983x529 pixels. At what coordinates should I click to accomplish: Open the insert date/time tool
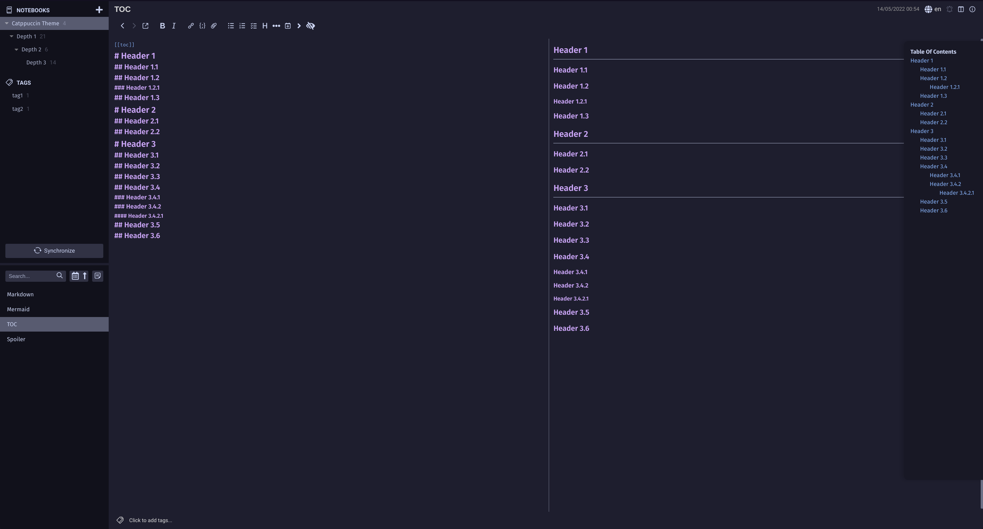(x=288, y=26)
